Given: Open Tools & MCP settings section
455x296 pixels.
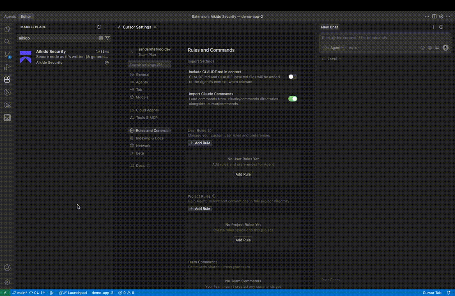Looking at the screenshot, I should [149, 118].
